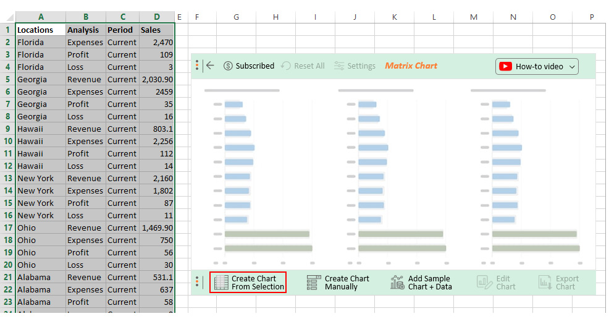Click the Florida cell in row 2

(41, 43)
